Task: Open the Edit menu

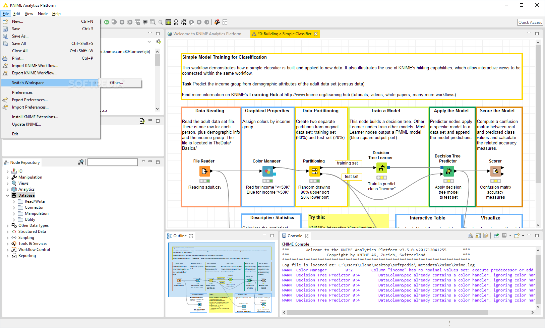Action: point(17,14)
